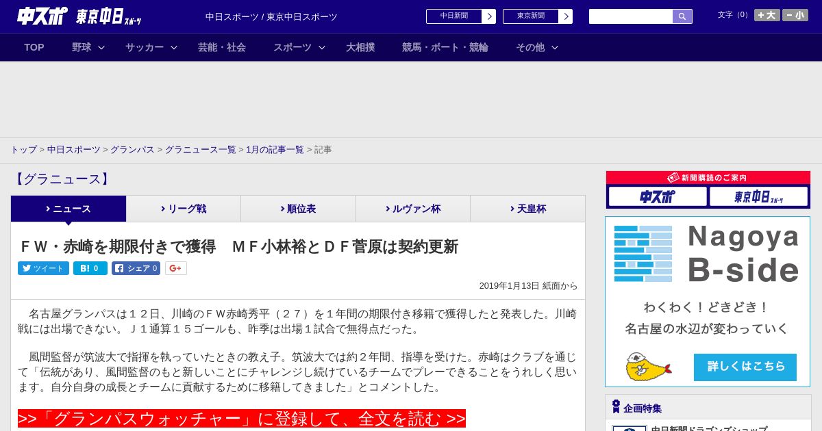Focus the header search input field
822x431 pixels.
[631, 16]
